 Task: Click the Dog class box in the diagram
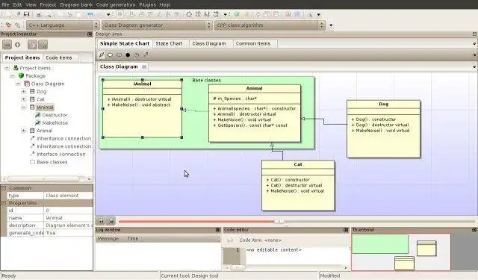pos(383,129)
